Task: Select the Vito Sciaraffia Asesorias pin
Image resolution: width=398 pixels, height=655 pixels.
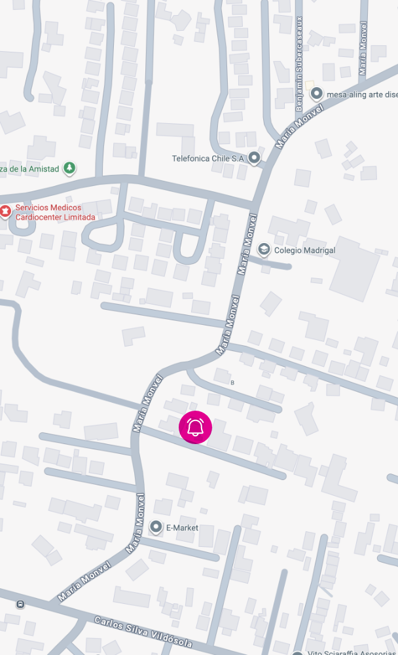Action: (x=297, y=652)
